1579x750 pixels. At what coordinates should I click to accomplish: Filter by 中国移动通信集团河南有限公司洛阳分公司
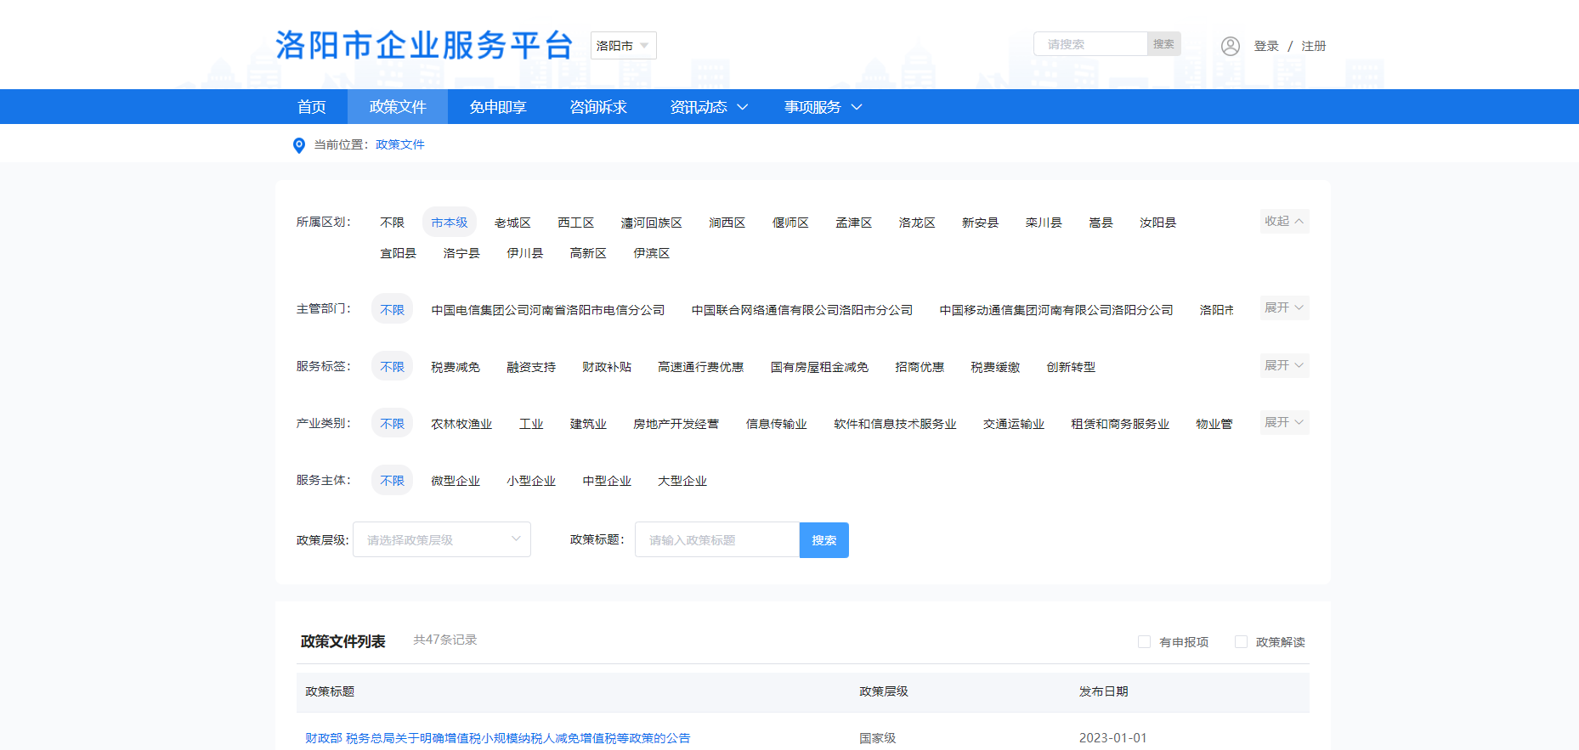tap(1055, 310)
